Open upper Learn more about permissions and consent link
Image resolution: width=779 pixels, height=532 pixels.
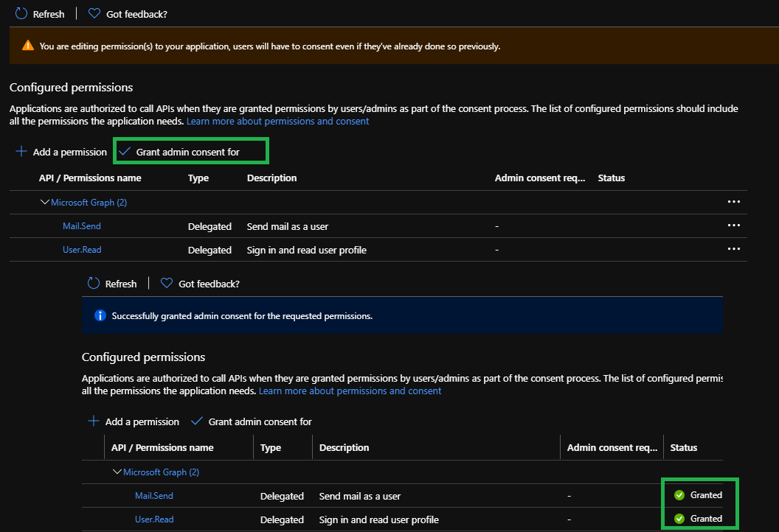click(x=277, y=121)
